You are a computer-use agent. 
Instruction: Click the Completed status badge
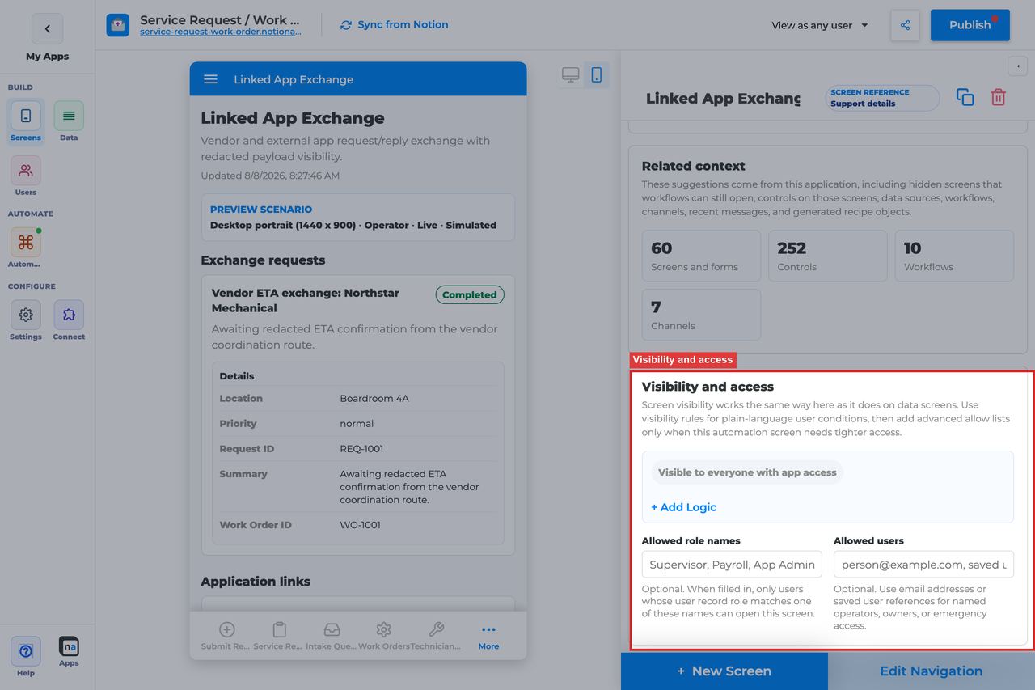click(x=470, y=294)
